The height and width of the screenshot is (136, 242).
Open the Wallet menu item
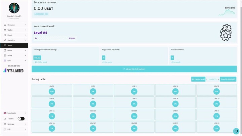point(14,30)
